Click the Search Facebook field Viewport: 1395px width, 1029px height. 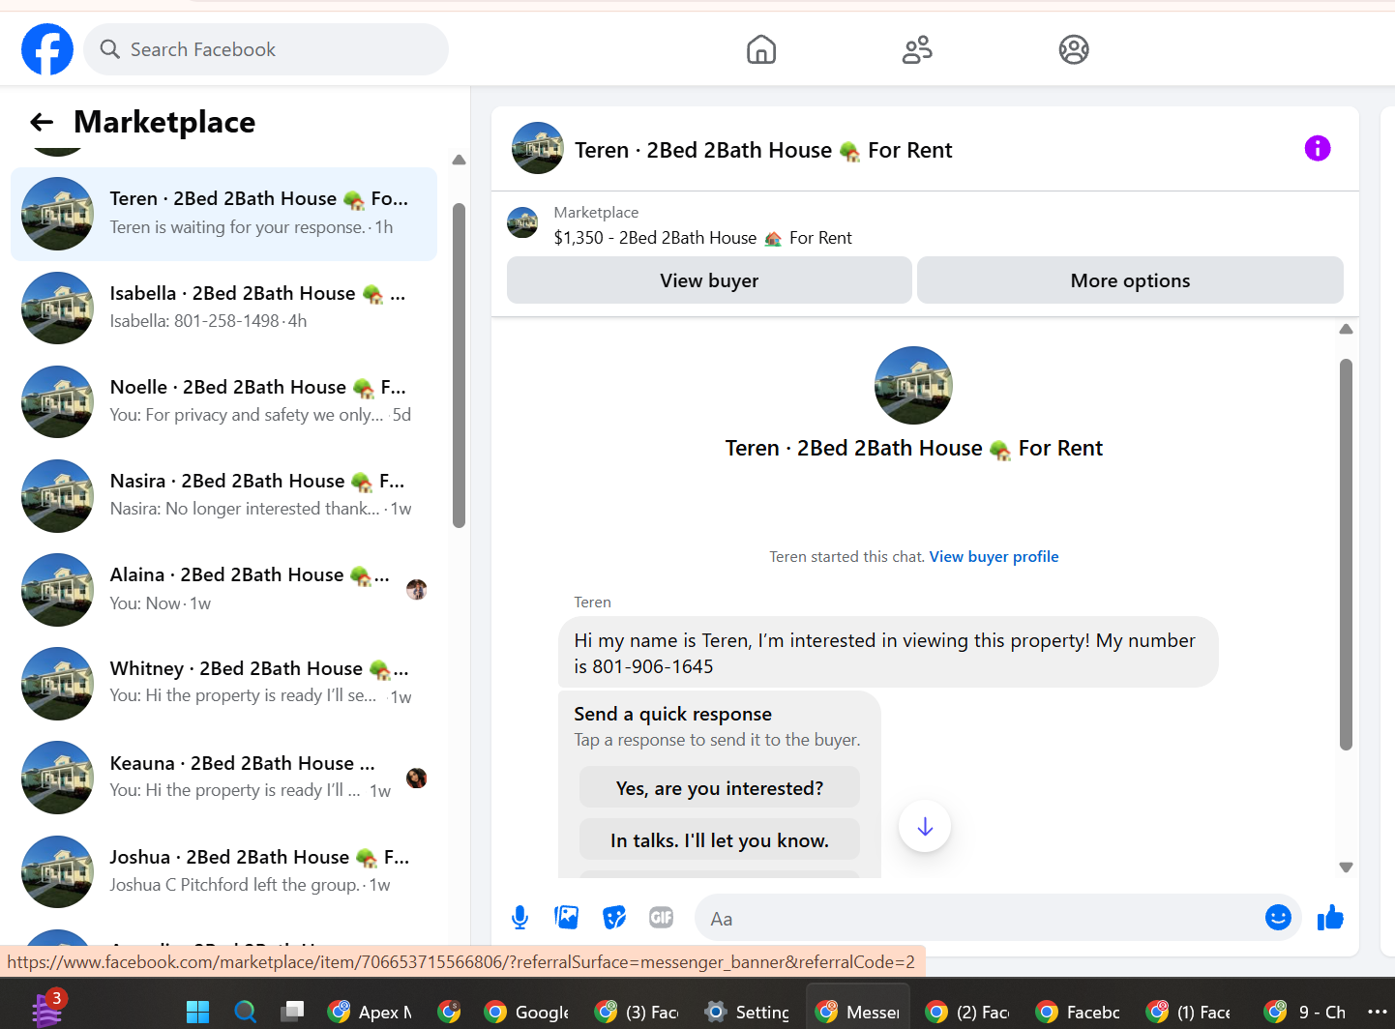click(x=266, y=49)
